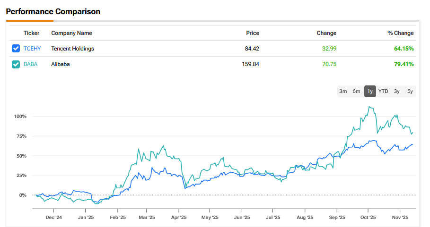Open the BABA ticker link
Screen dimensions: 430x227
click(30, 64)
